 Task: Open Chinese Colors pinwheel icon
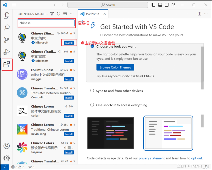[22, 147]
